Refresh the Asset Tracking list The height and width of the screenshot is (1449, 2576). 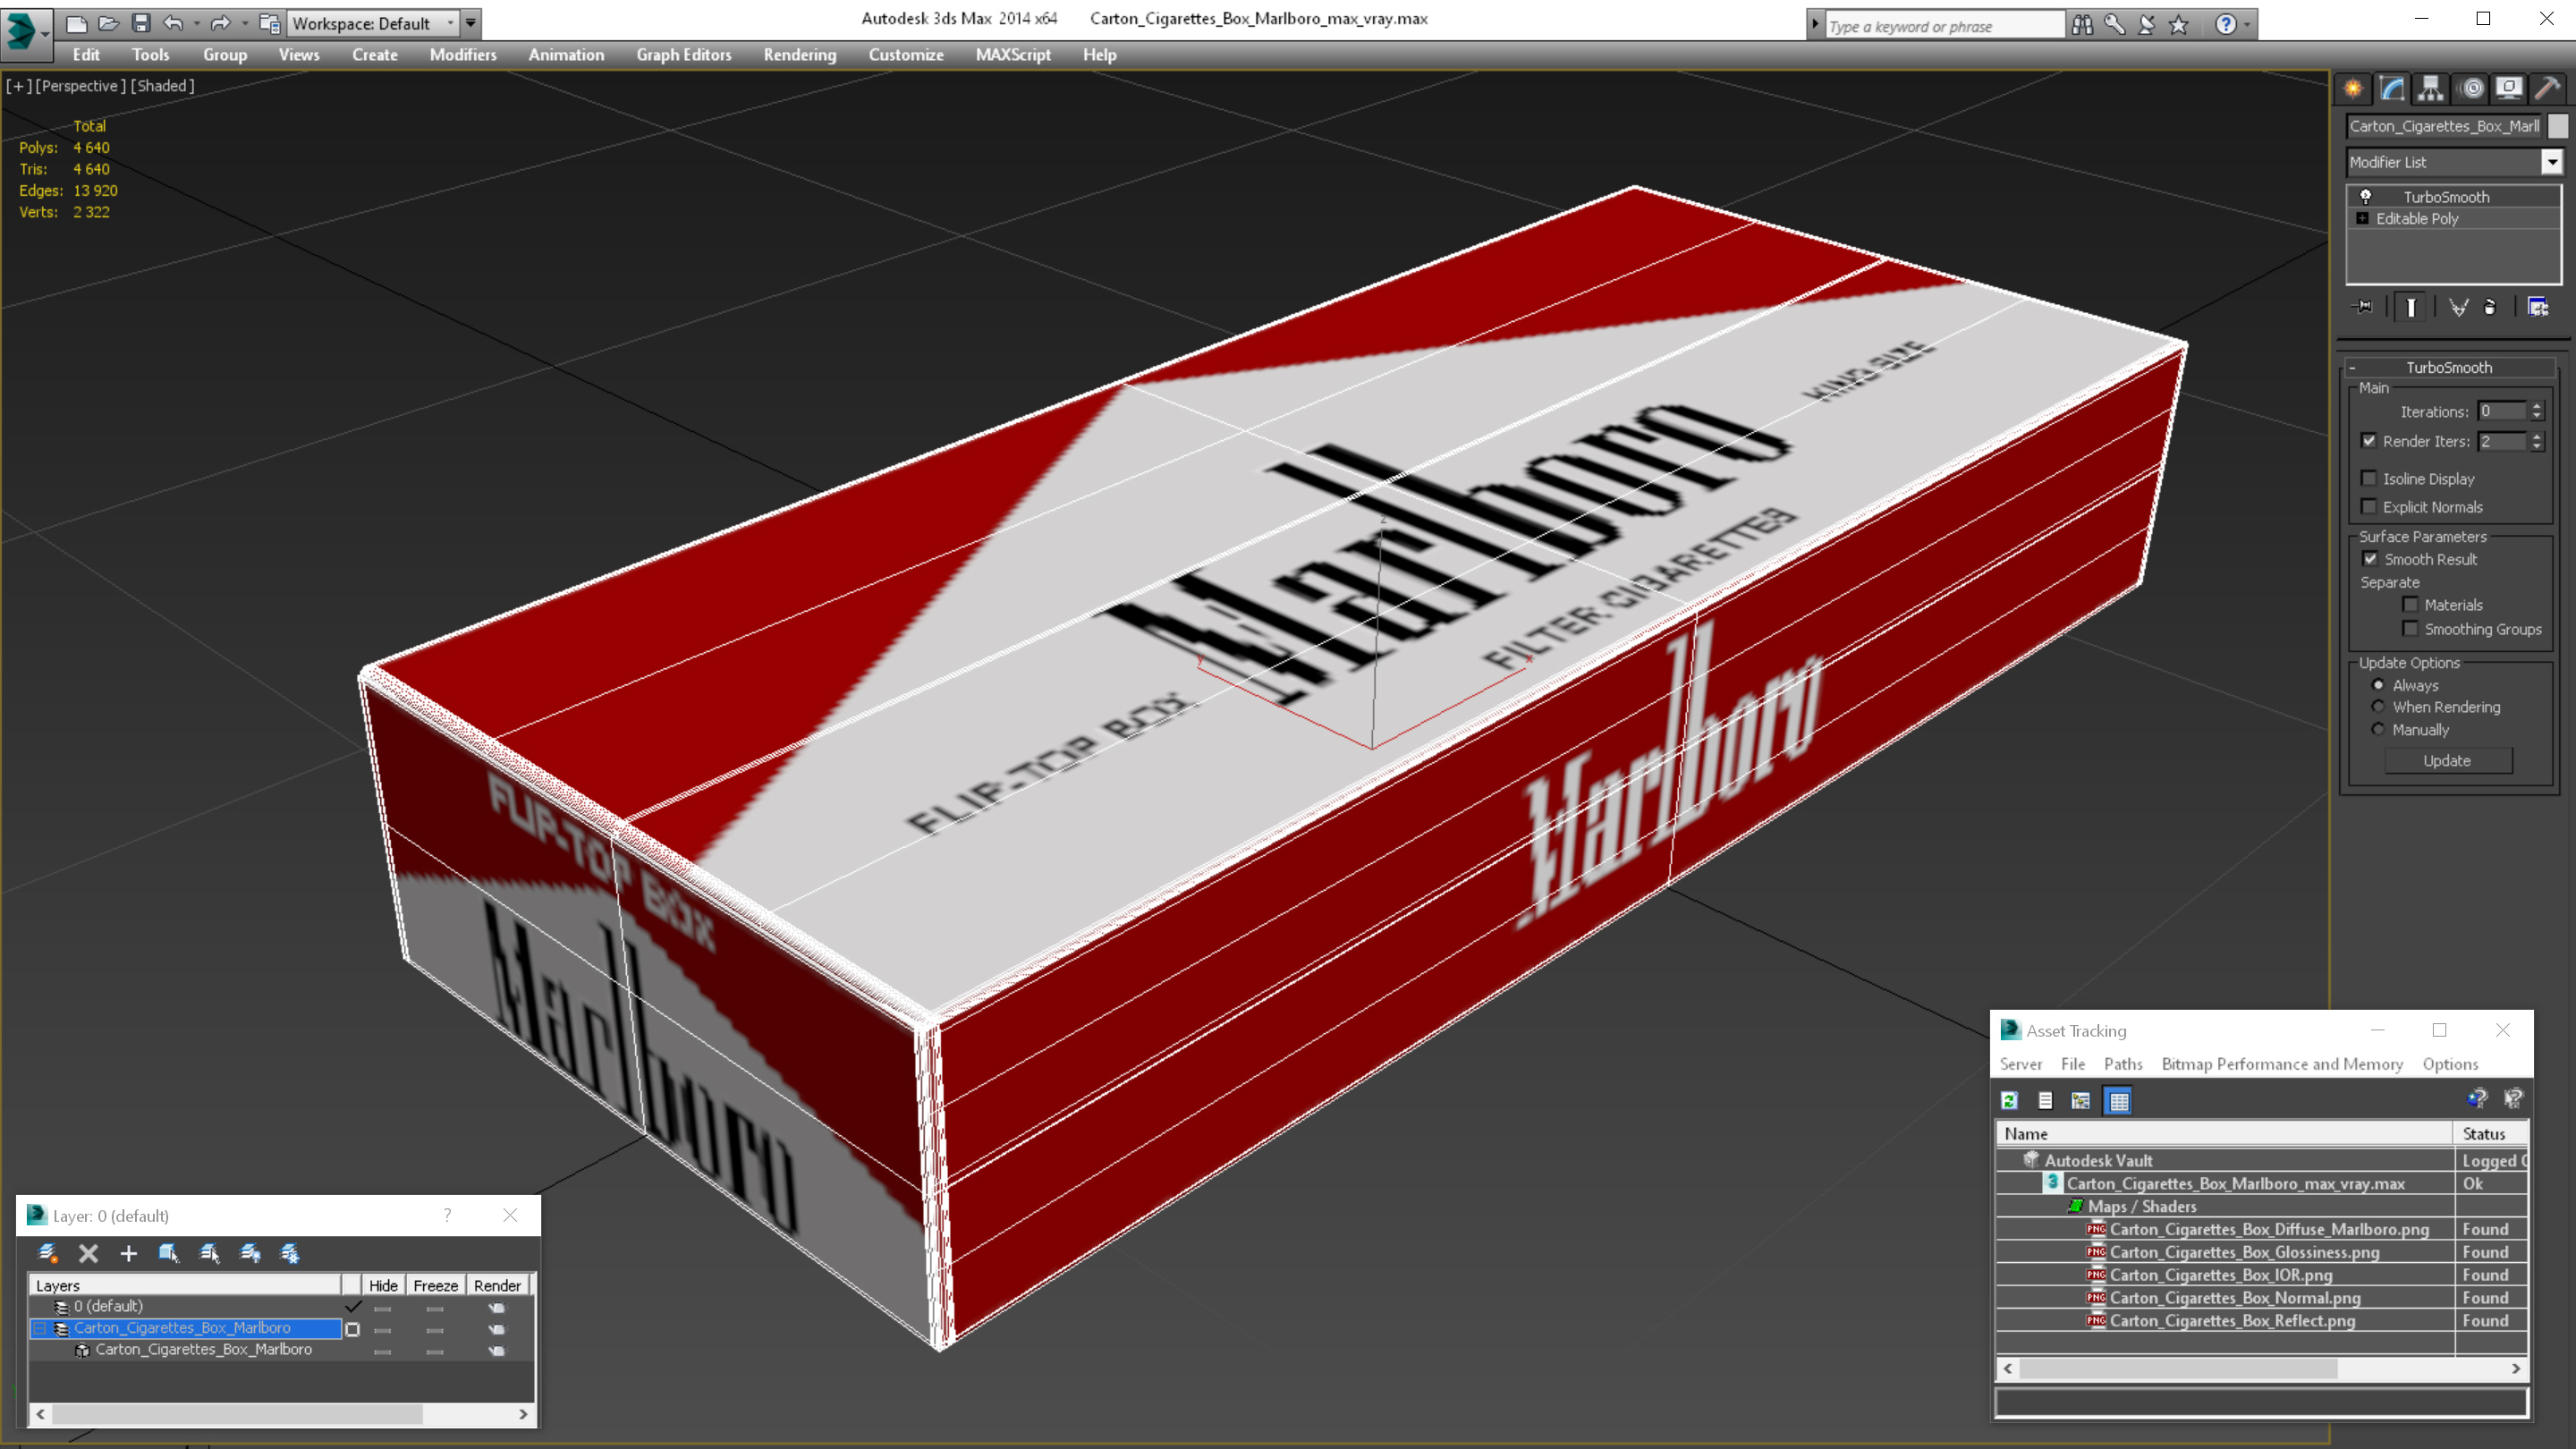[2009, 1101]
